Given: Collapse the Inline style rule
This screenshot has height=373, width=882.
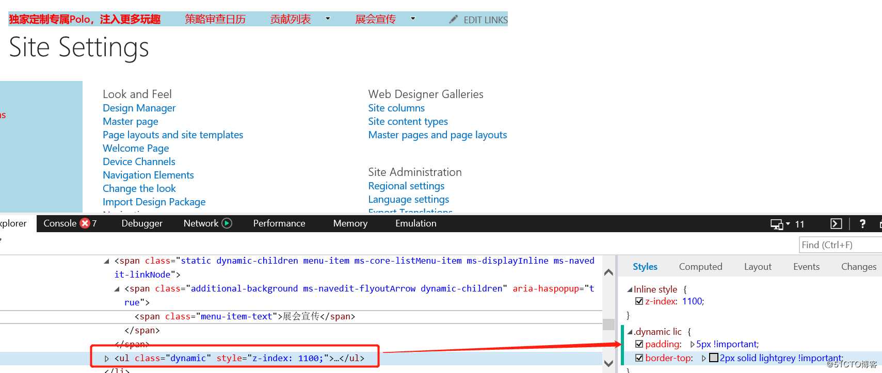Looking at the screenshot, I should [630, 289].
